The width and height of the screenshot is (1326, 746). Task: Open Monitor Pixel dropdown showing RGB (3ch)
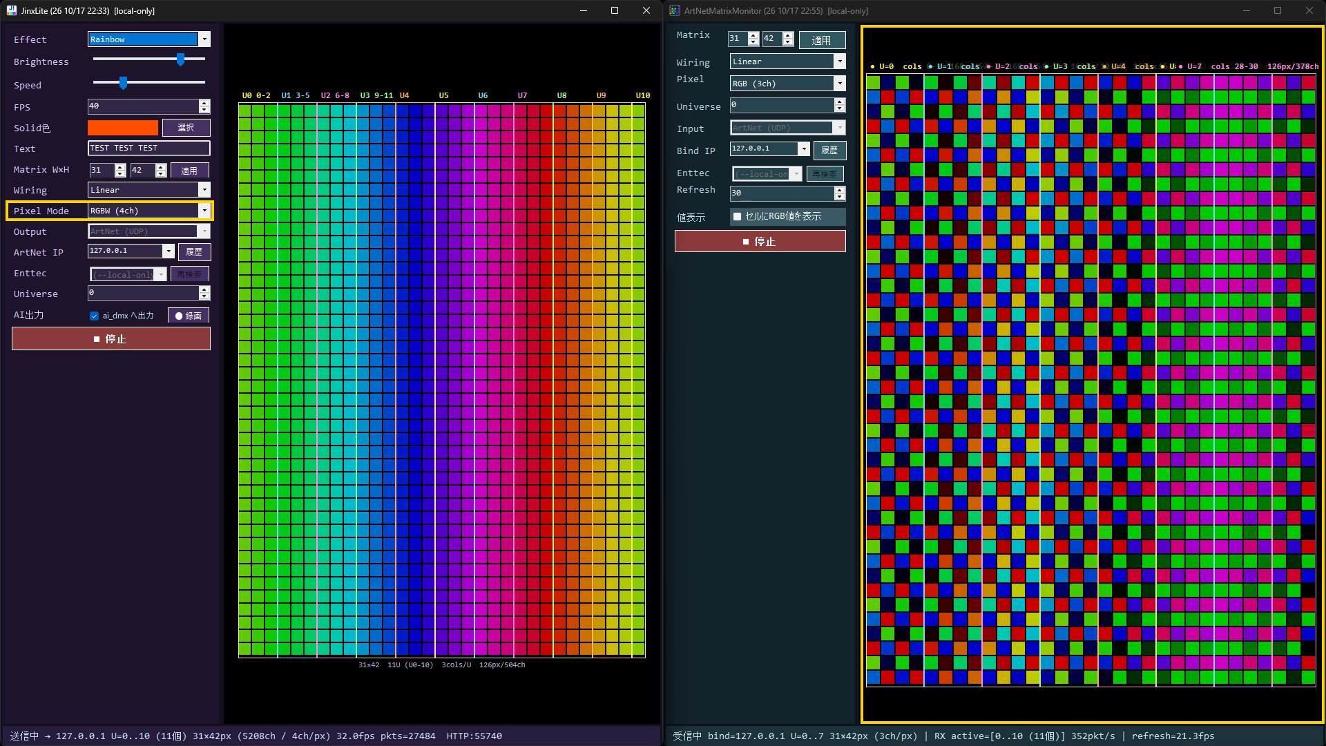tap(787, 84)
